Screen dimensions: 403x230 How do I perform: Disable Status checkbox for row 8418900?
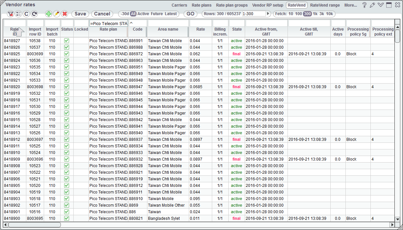pos(67,218)
